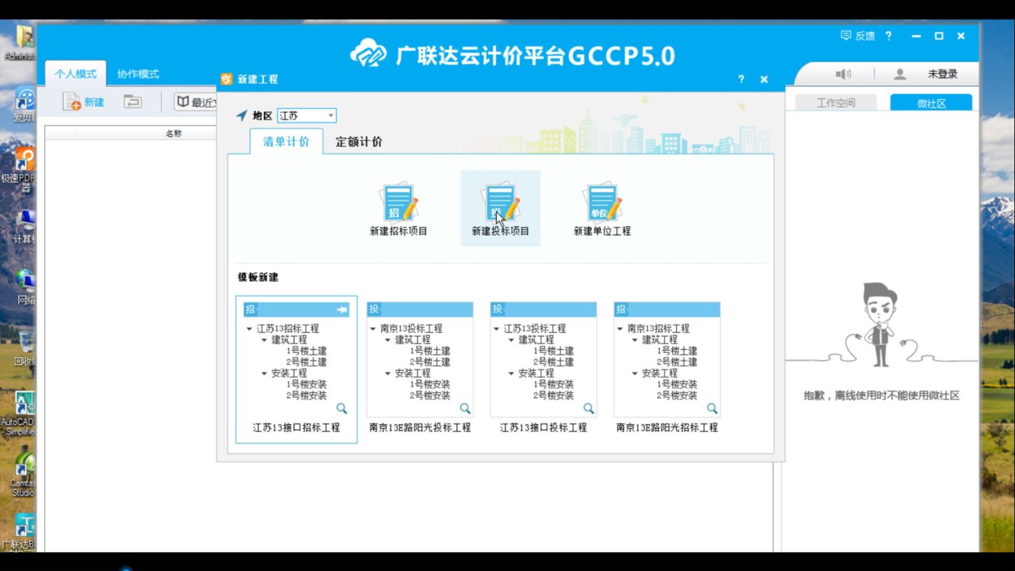The height and width of the screenshot is (571, 1015).
Task: Click the speaker announcement icon
Action: click(843, 74)
